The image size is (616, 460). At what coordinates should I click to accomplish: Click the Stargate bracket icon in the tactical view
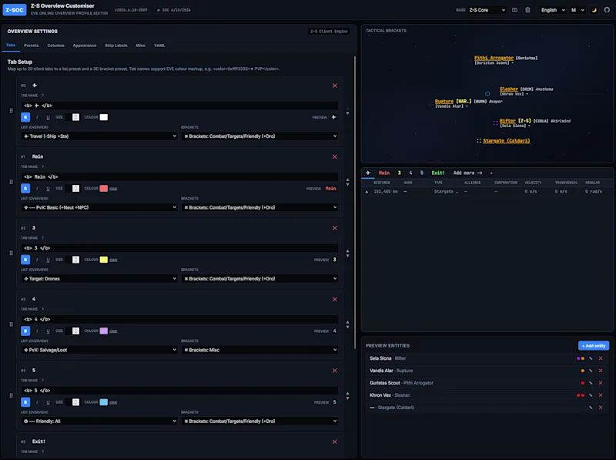478,141
